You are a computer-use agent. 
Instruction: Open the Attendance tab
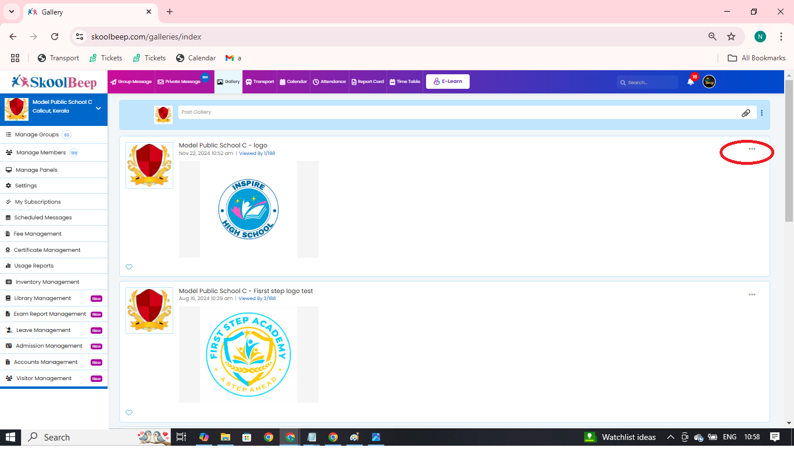coord(330,82)
